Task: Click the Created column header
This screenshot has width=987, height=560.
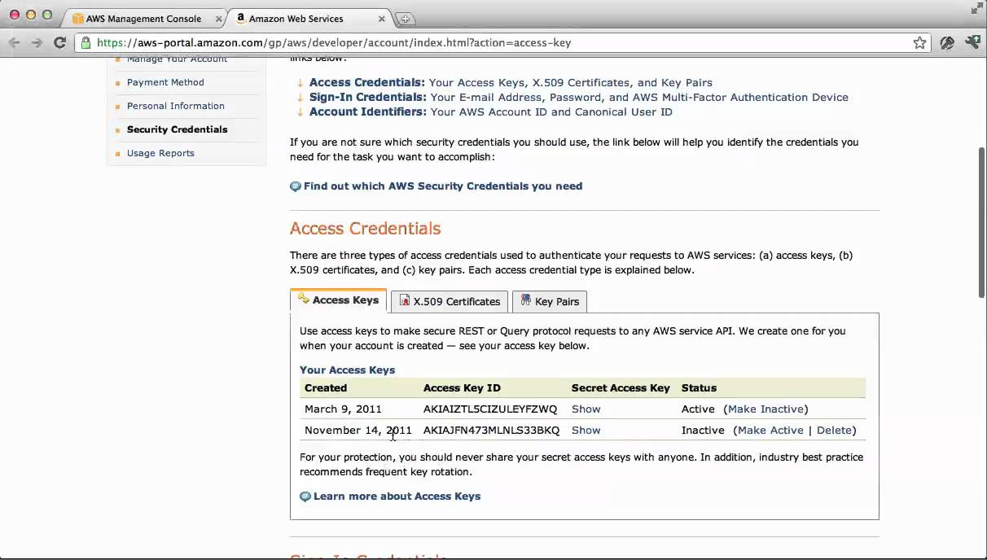Action: pos(326,387)
